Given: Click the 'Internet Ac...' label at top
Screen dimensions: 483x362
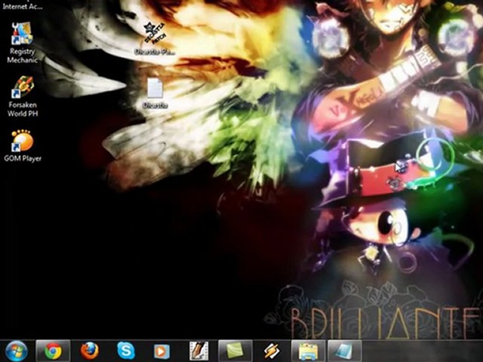Looking at the screenshot, I should [23, 6].
